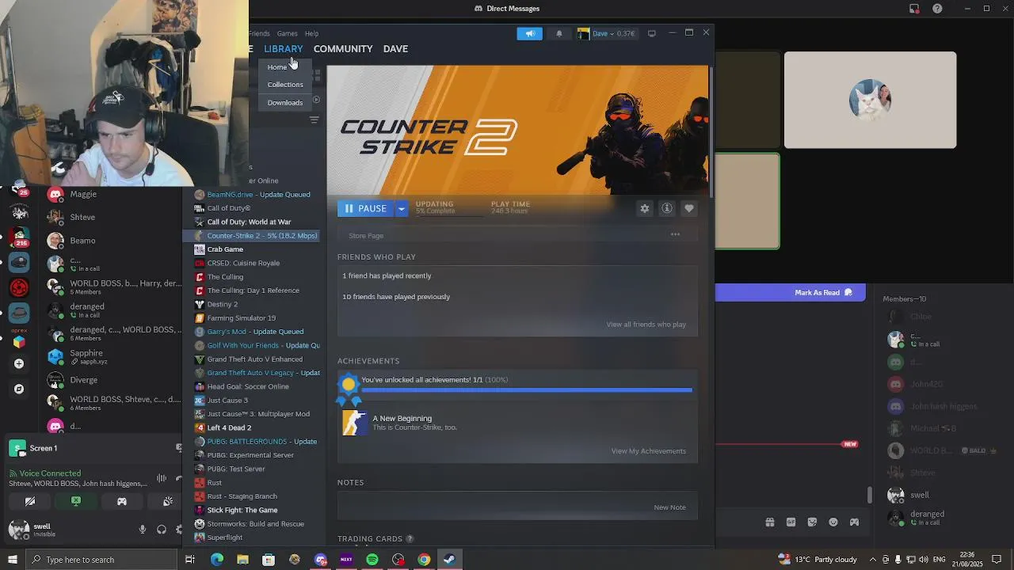This screenshot has width=1014, height=570.
Task: Open Discord Discover compass icon
Action: pyautogui.click(x=19, y=389)
